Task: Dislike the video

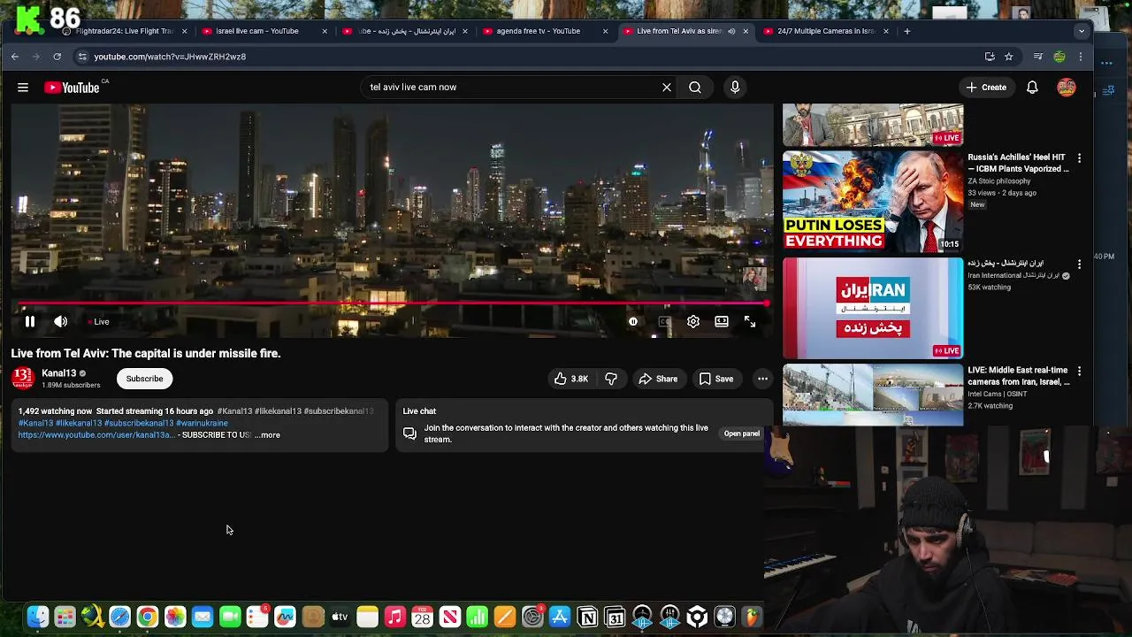Action: [611, 379]
